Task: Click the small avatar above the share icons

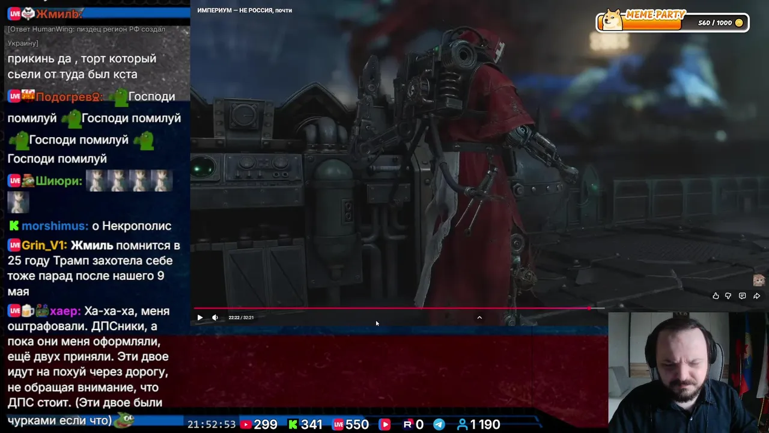Action: (759, 280)
